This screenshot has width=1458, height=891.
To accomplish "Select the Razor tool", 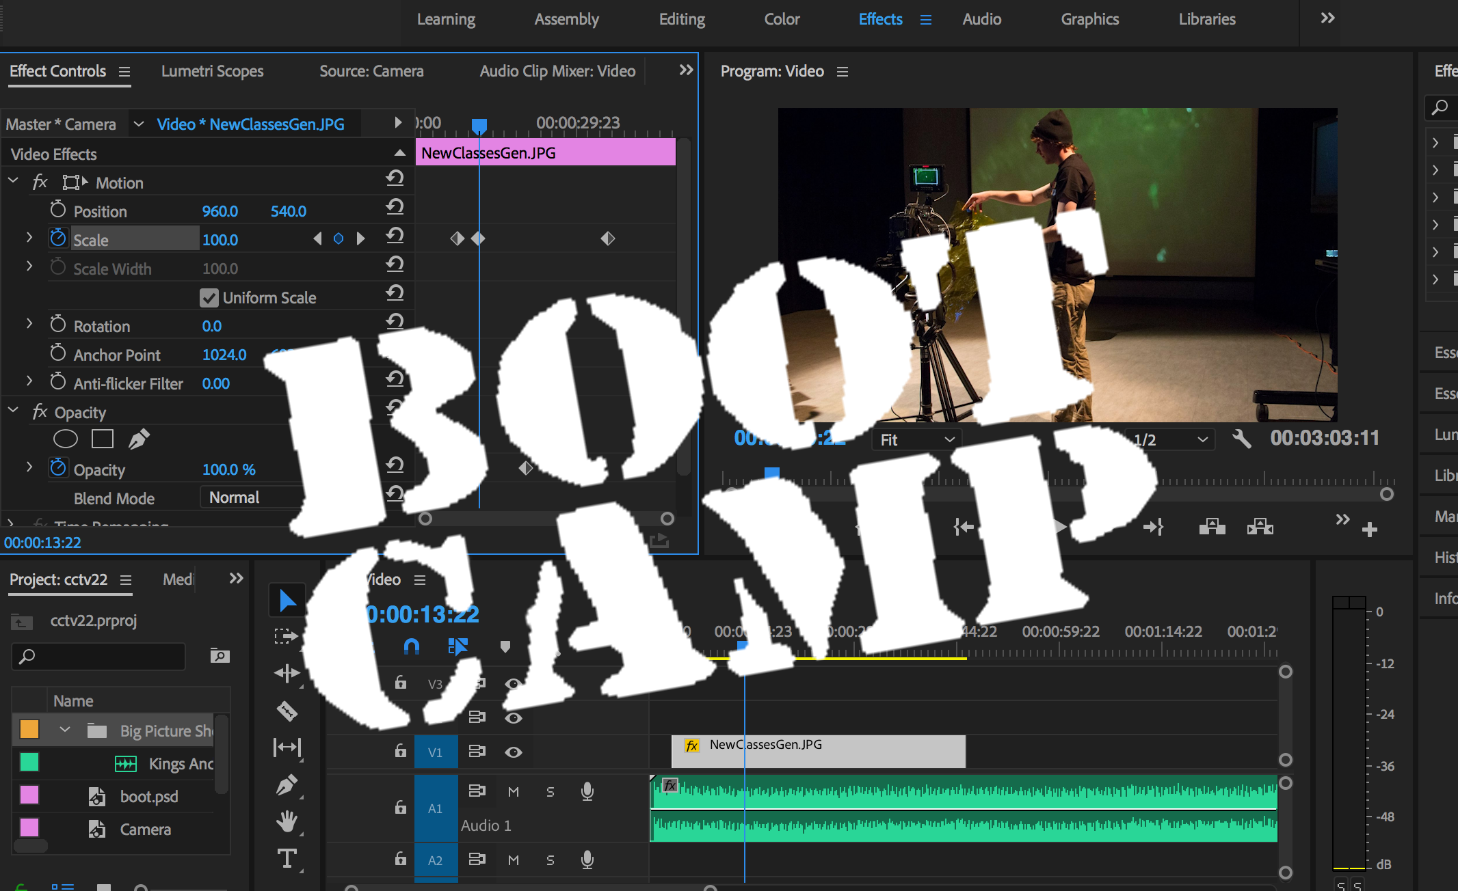I will (x=287, y=711).
